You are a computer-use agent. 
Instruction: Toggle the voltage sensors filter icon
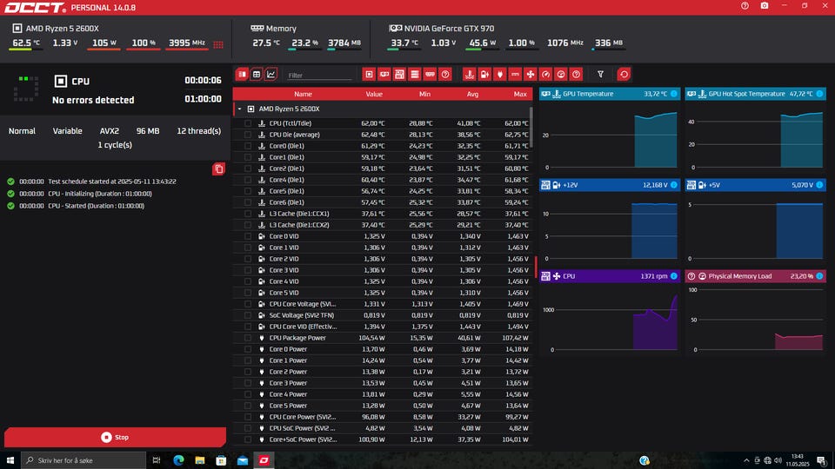(x=484, y=75)
